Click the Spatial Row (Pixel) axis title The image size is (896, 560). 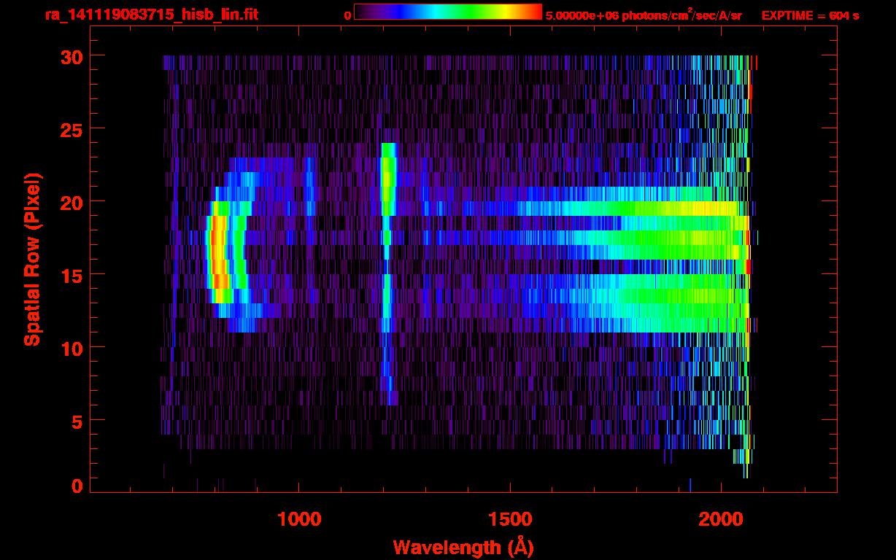[33, 259]
